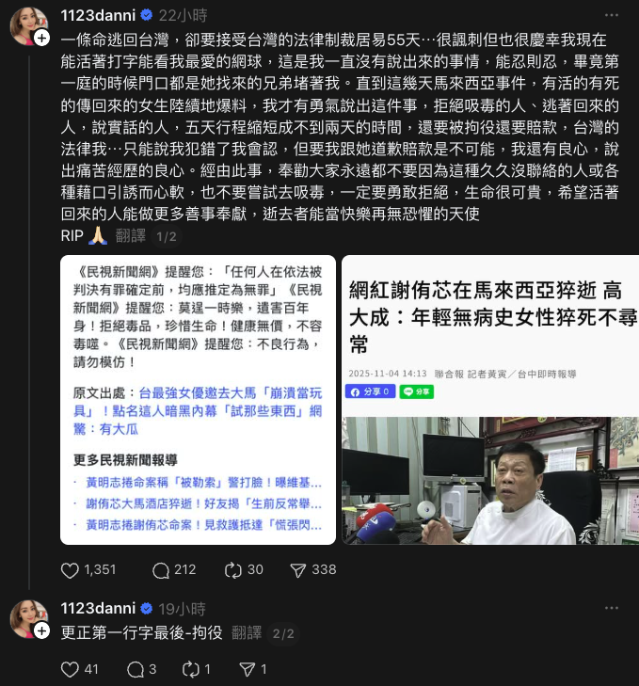The image size is (639, 686).
Task: Share the first post with 338 shares
Action: [313, 570]
